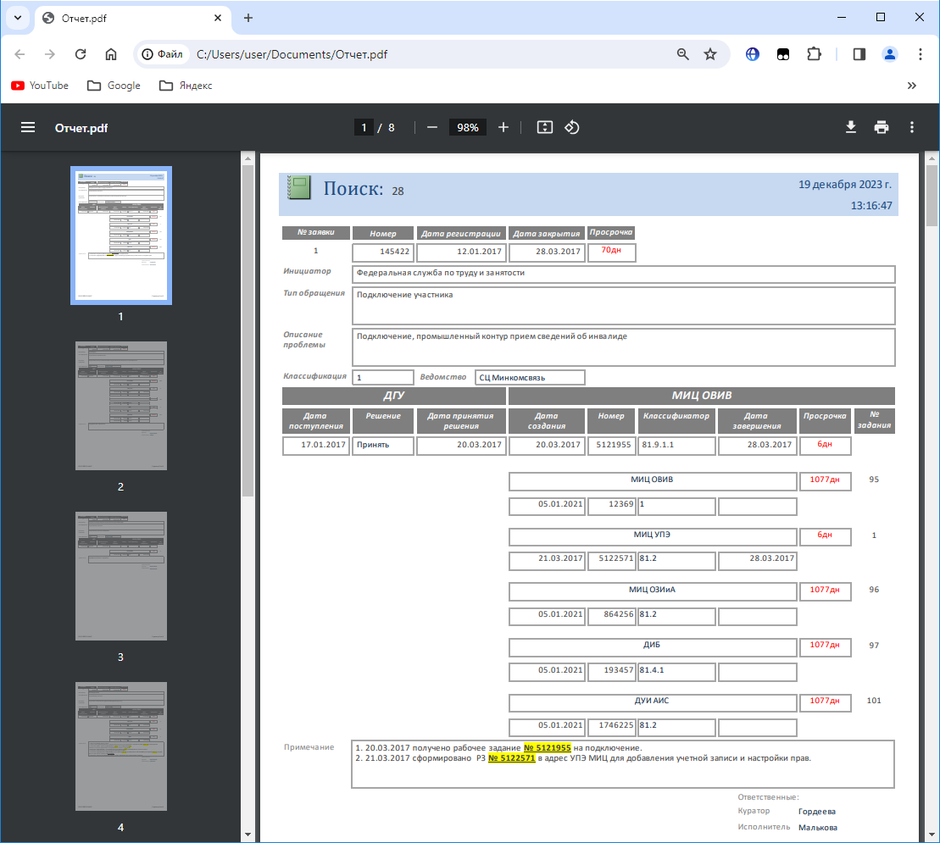Open the PDF viewer more actions menu
This screenshot has width=940, height=843.
tap(912, 128)
